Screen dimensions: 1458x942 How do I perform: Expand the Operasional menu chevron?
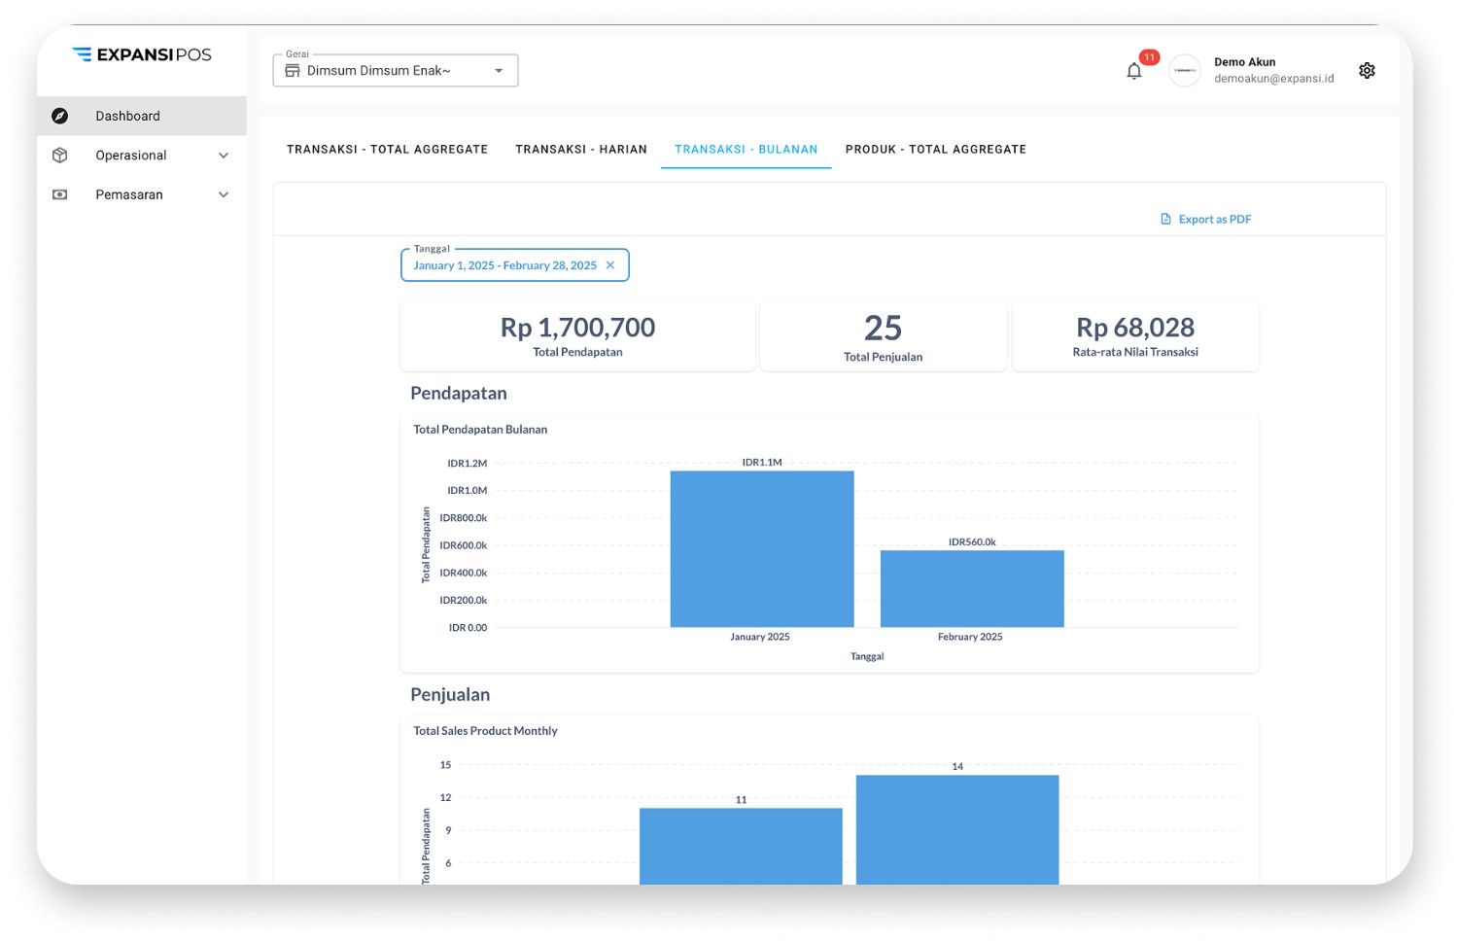tap(224, 156)
